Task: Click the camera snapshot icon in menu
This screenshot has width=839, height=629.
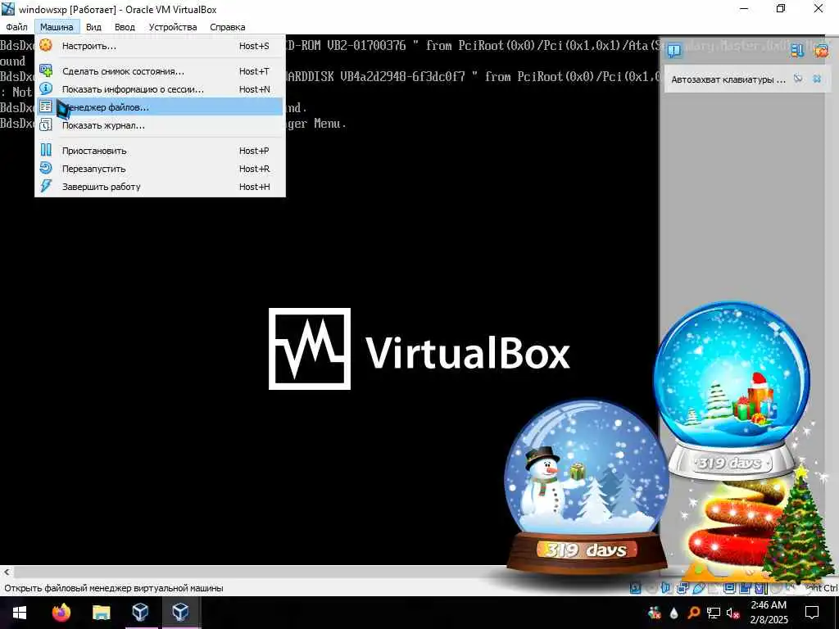Action: 46,70
